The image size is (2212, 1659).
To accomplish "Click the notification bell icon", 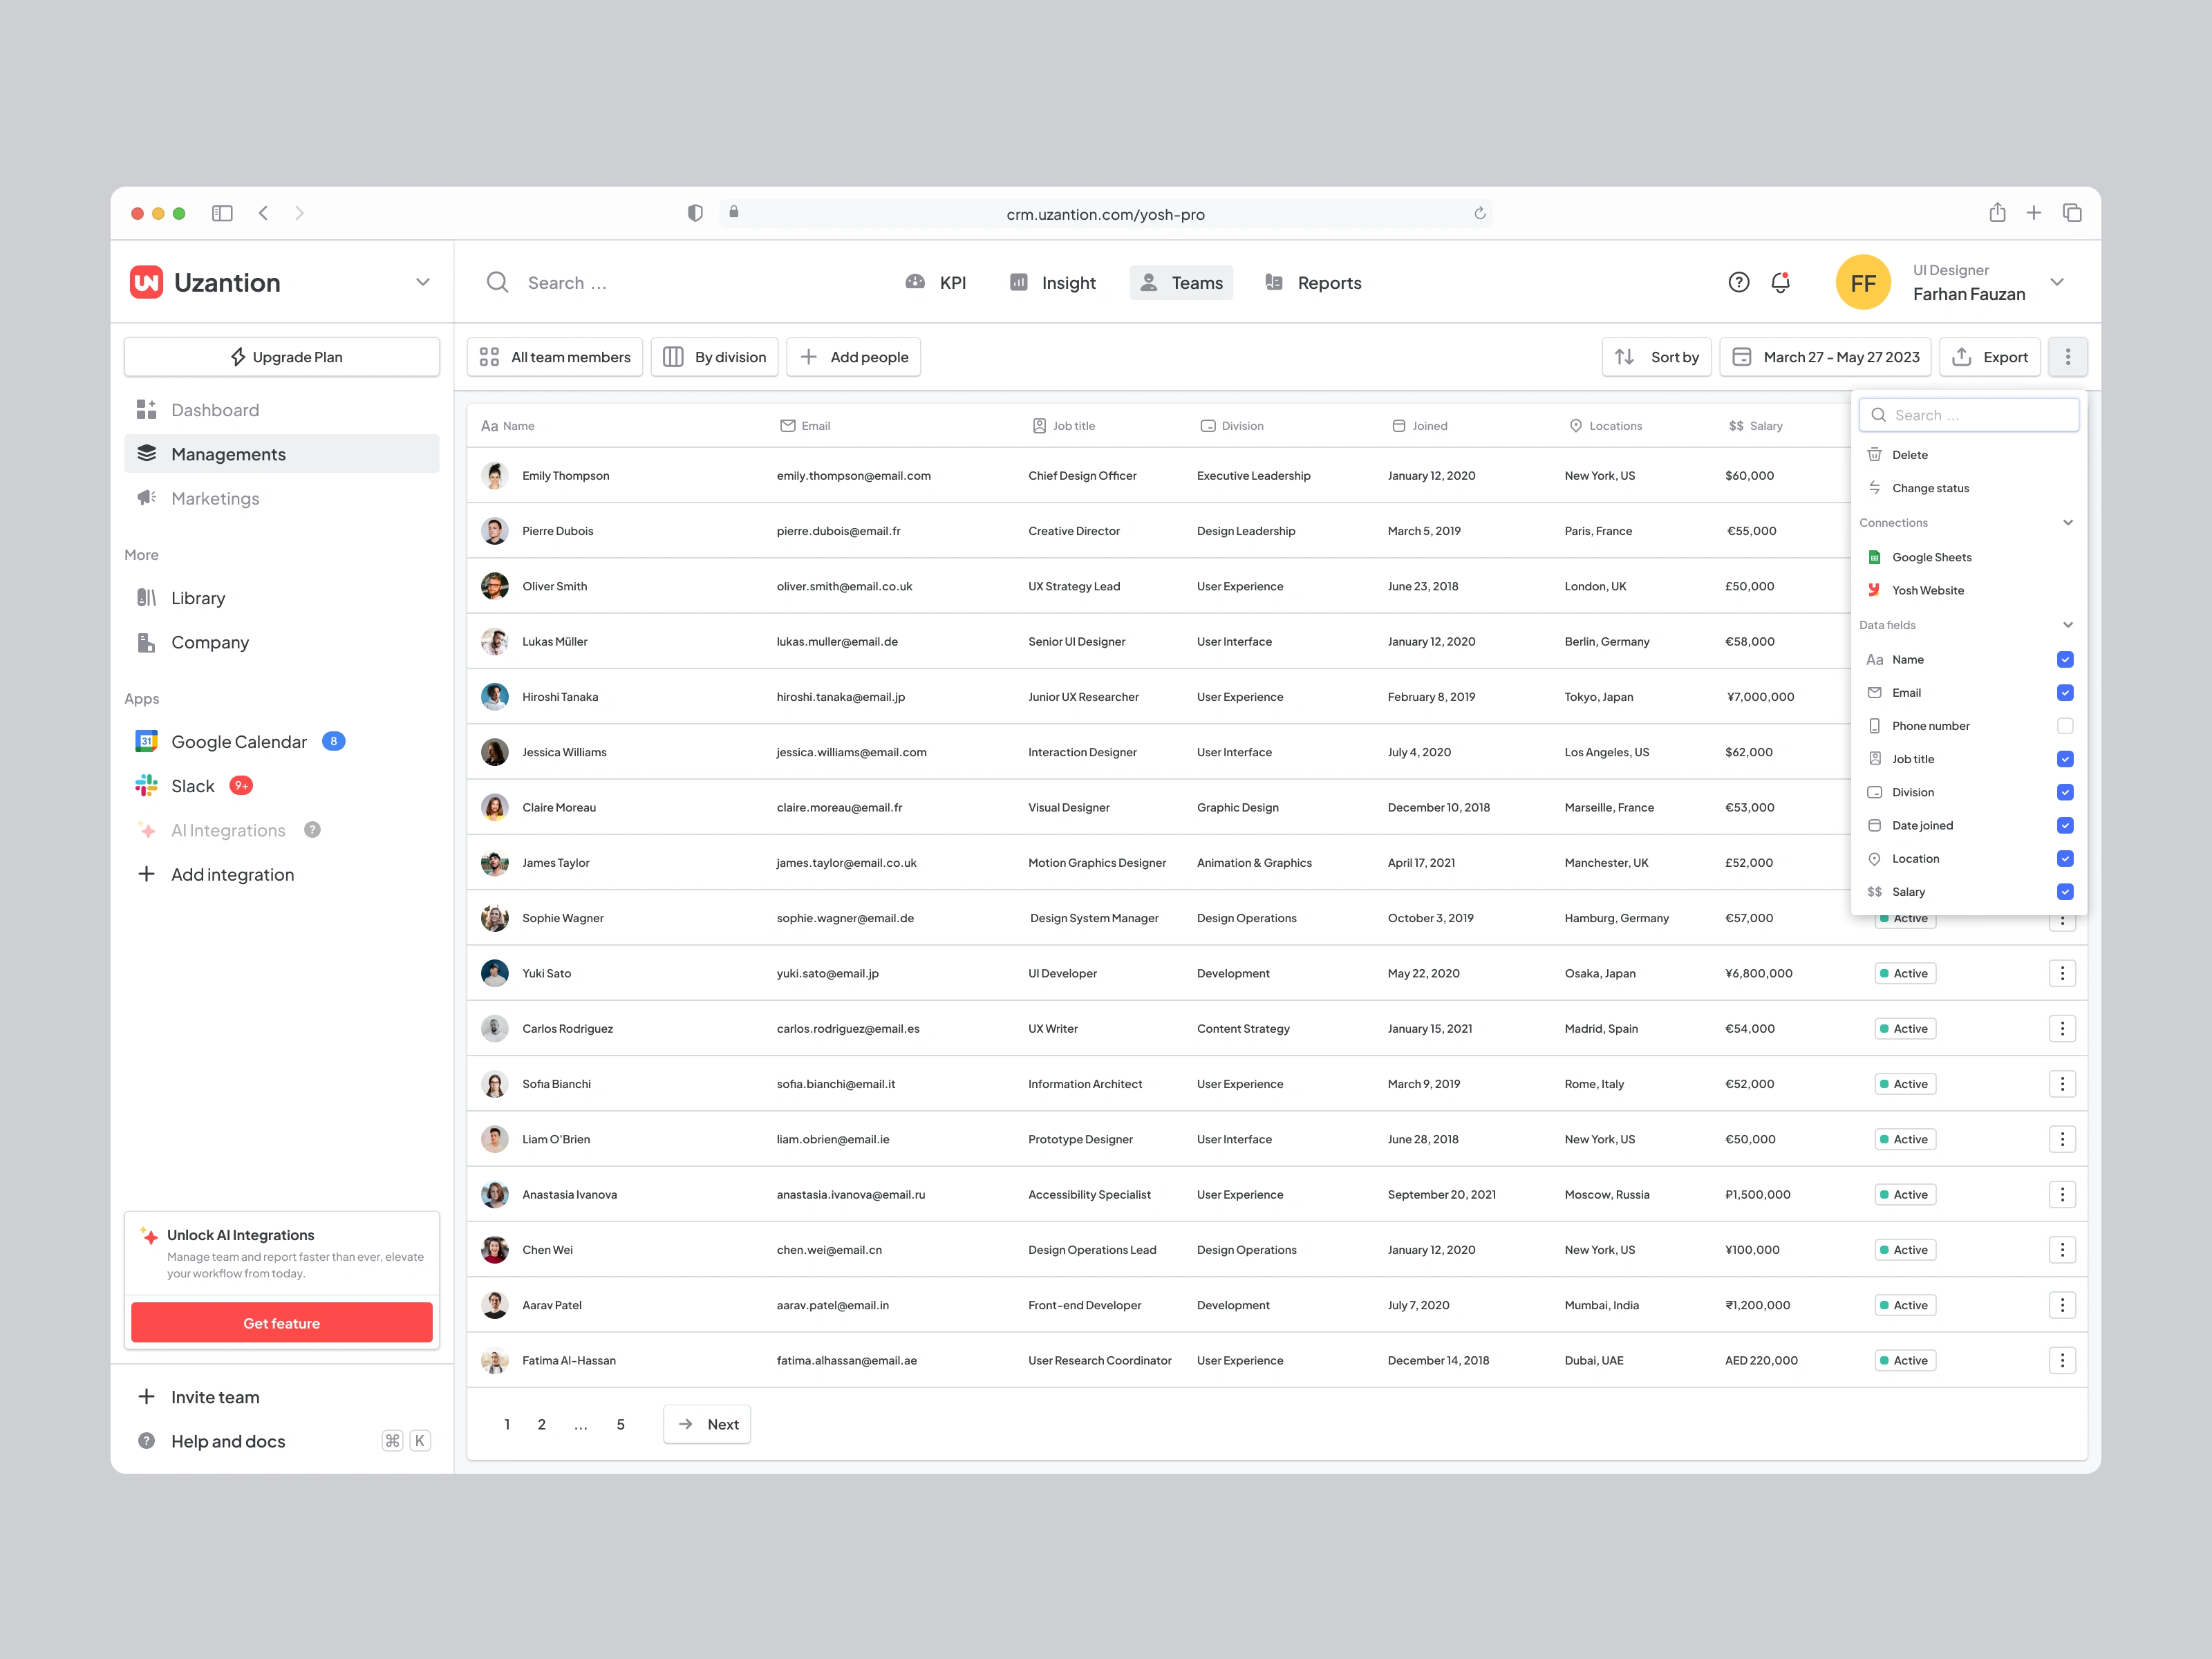I will tap(1780, 283).
